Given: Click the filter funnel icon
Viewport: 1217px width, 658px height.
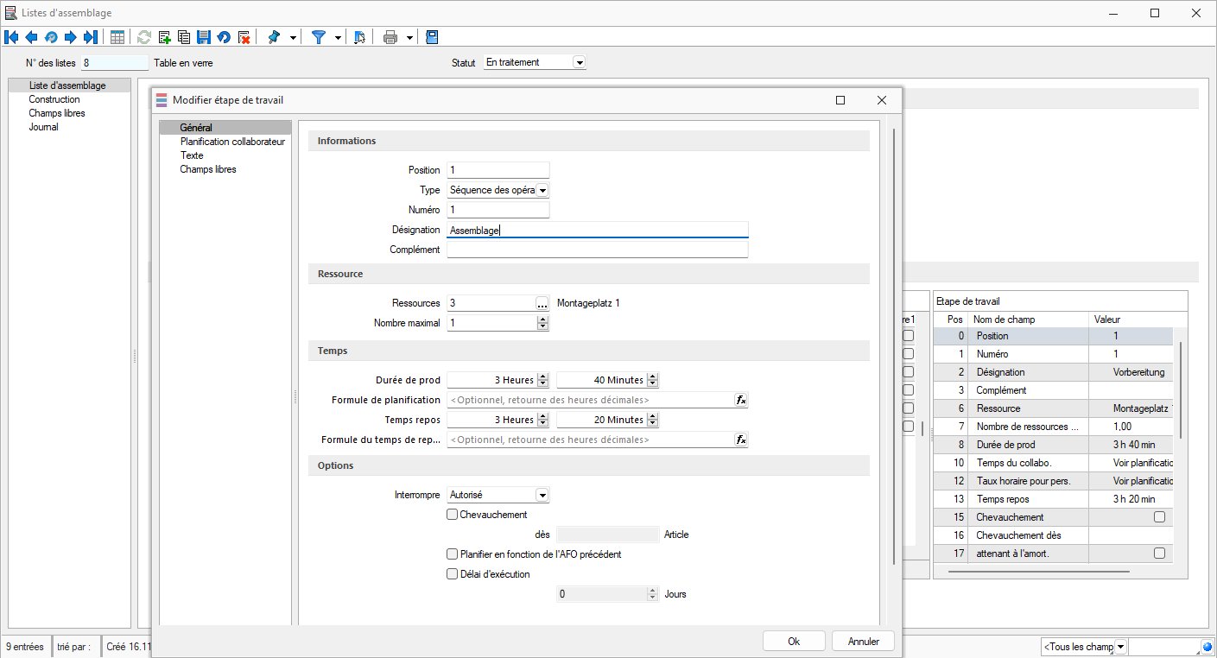Looking at the screenshot, I should click(x=319, y=37).
